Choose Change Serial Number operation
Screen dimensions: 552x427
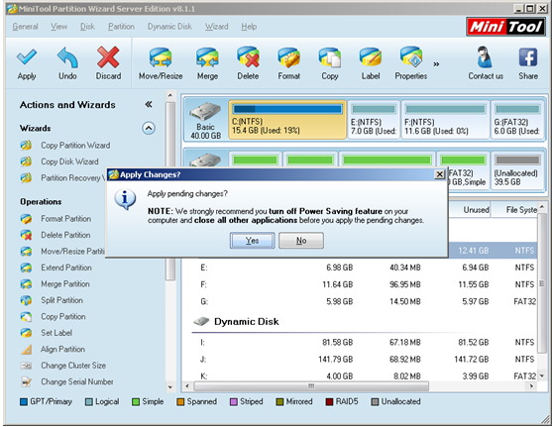click(x=77, y=381)
